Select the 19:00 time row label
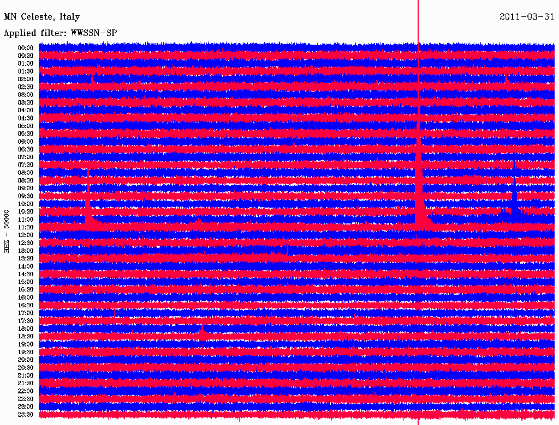 (26, 344)
